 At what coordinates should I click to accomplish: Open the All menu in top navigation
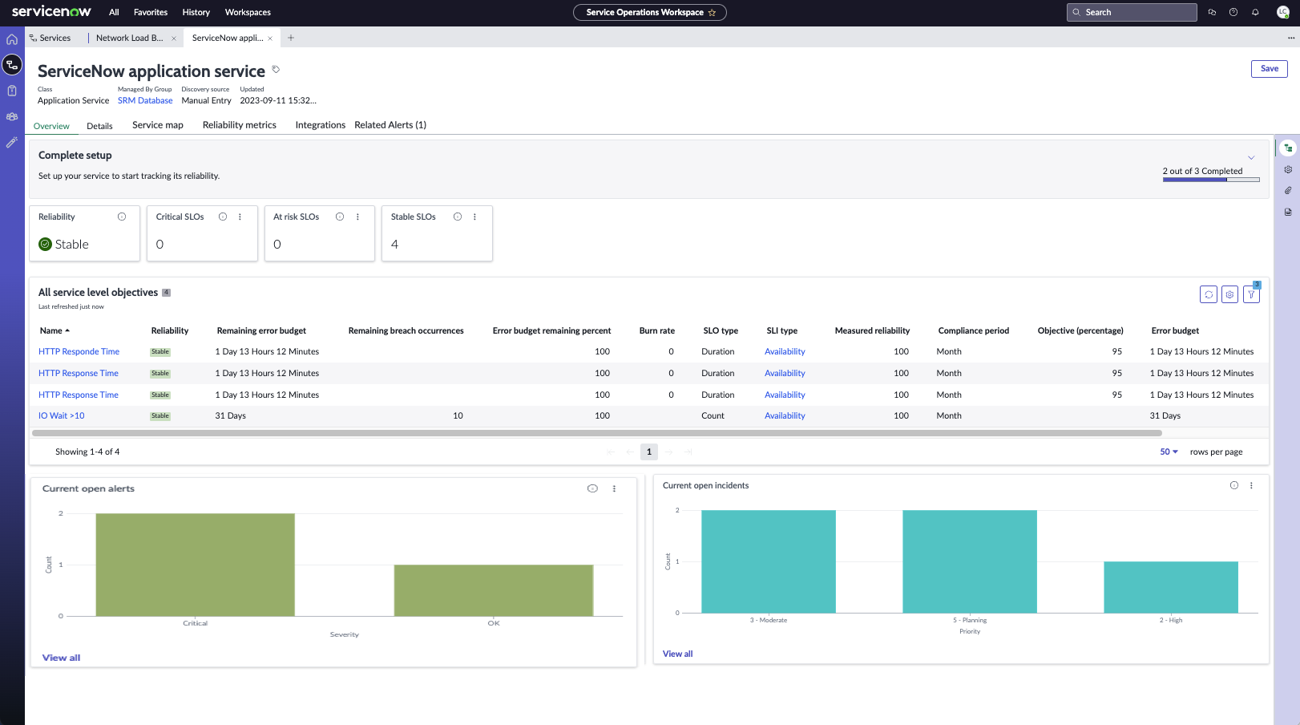114,12
